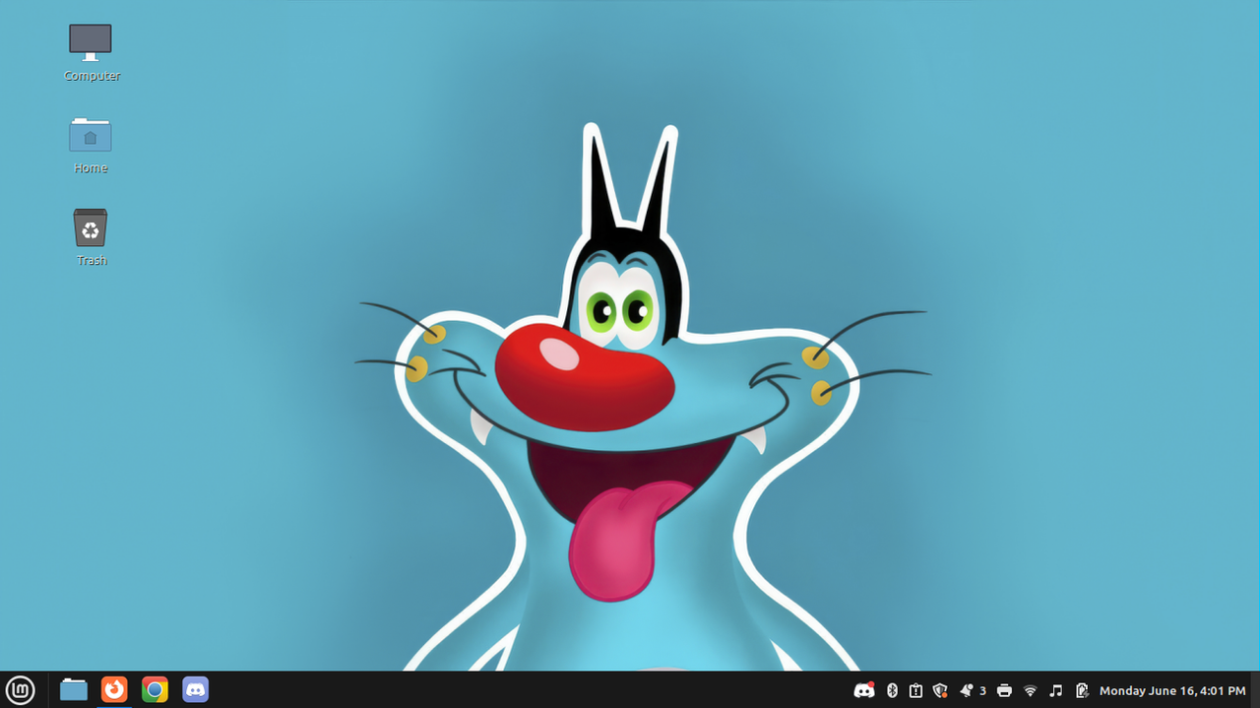The image size is (1260, 708).
Task: Open the calendar from the panel clock
Action: click(1174, 691)
